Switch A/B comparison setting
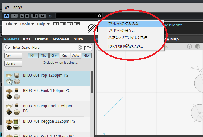This screenshot has height=137, width=203. [x=34, y=16]
